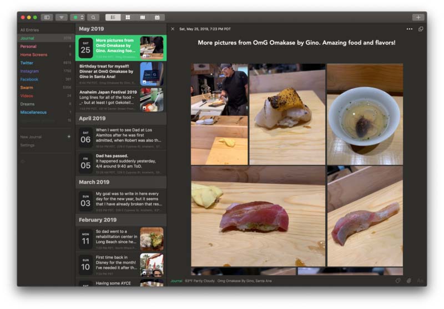Open the filter button in the toolbar
The width and height of the screenshot is (444, 309).
click(x=62, y=18)
